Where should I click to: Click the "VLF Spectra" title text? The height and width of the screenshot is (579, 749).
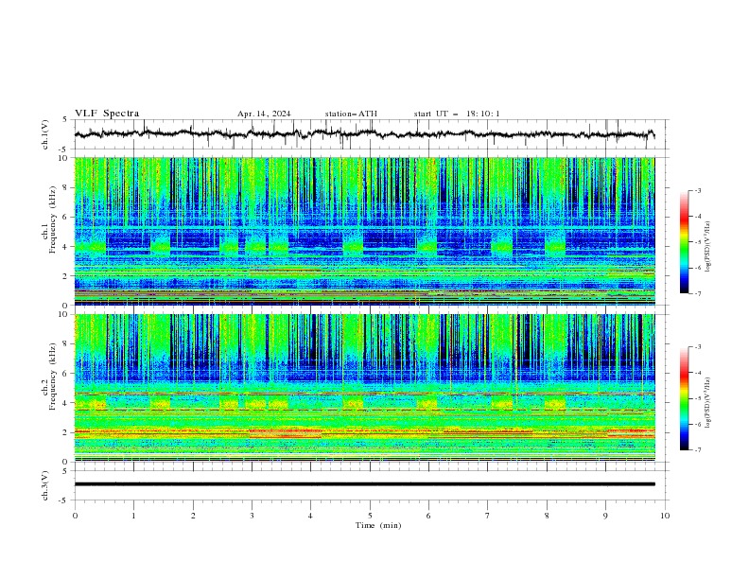click(x=107, y=114)
